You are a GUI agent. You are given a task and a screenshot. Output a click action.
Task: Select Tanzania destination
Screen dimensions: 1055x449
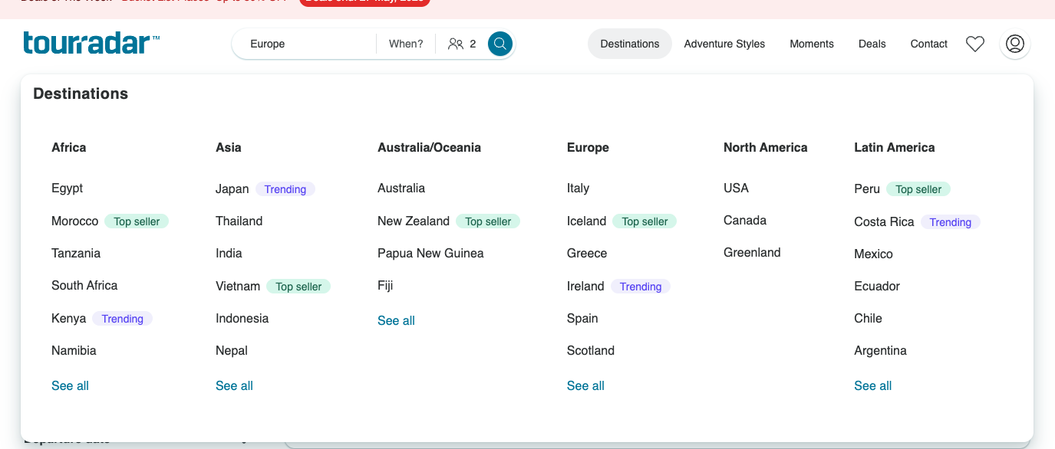tap(76, 253)
